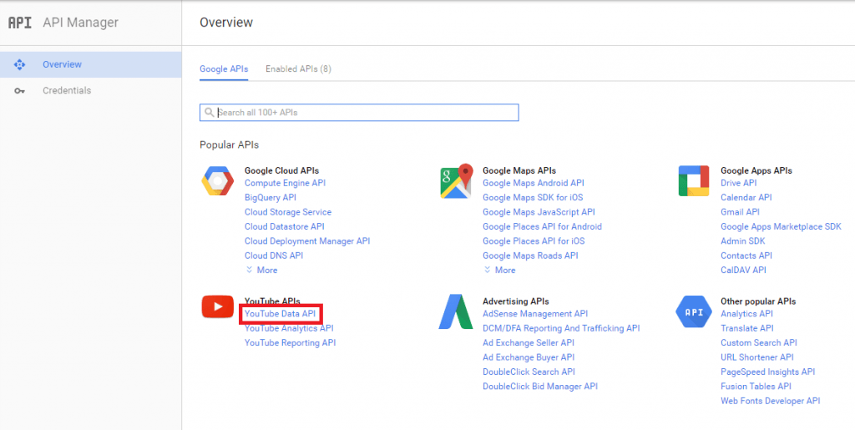The image size is (855, 430).
Task: Open the YouTube Data API link
Action: click(x=281, y=314)
